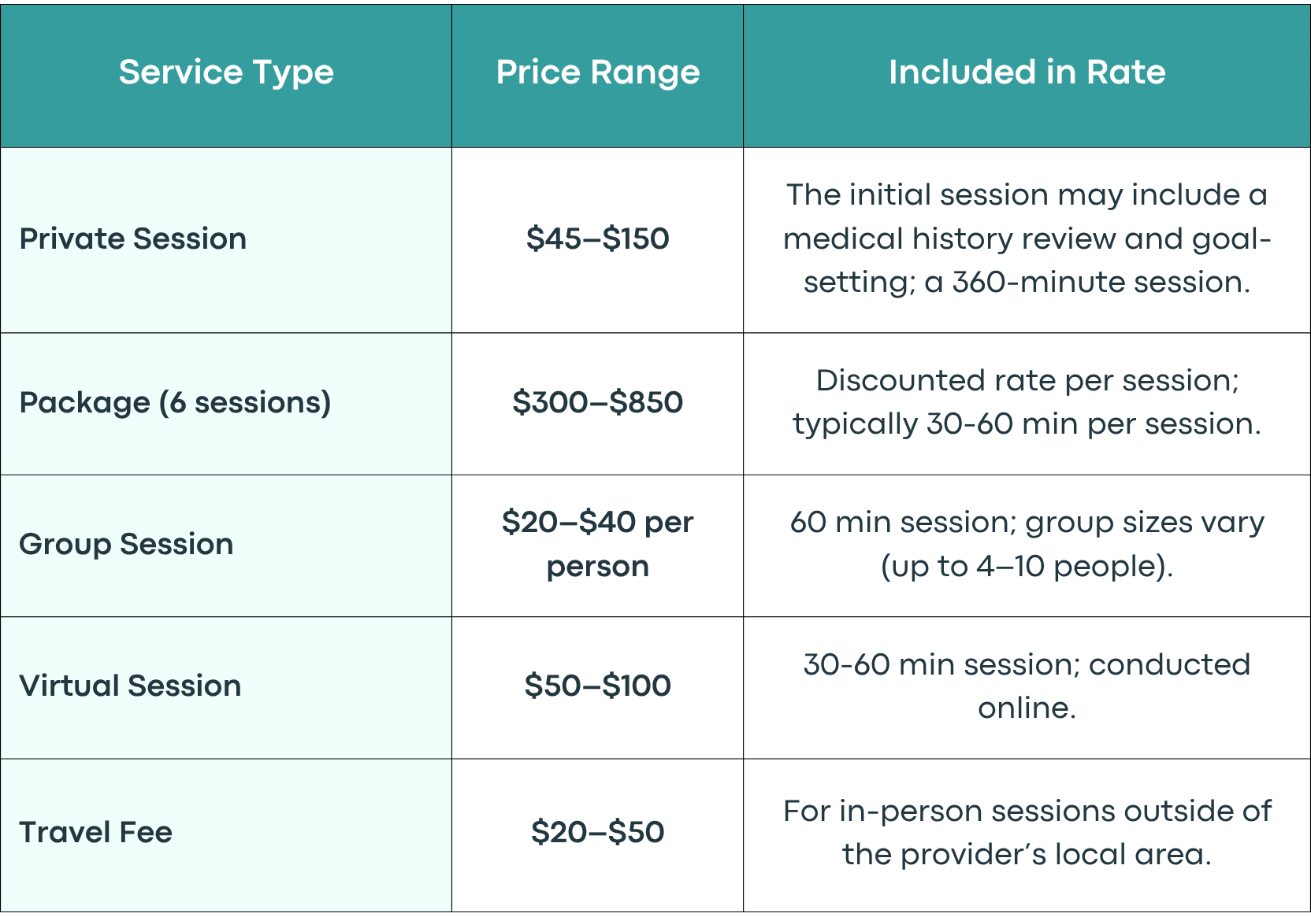Select the Private Session row label
Screen dimensions: 1311x917
click(133, 238)
